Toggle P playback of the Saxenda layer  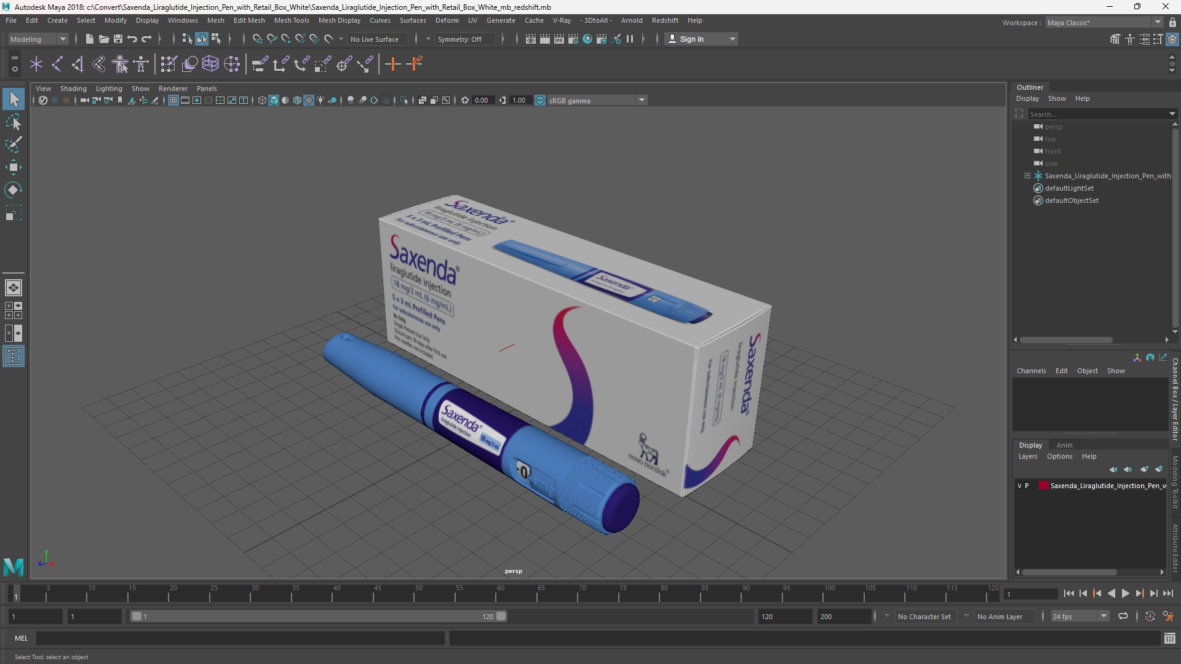(1027, 486)
